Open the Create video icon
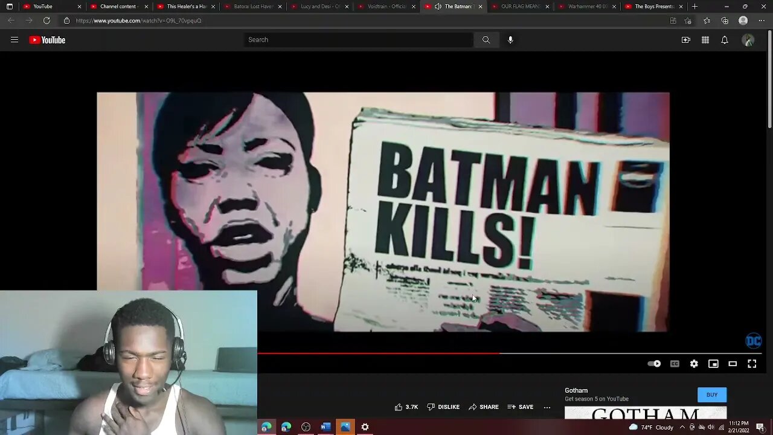The image size is (773, 435). (x=686, y=40)
